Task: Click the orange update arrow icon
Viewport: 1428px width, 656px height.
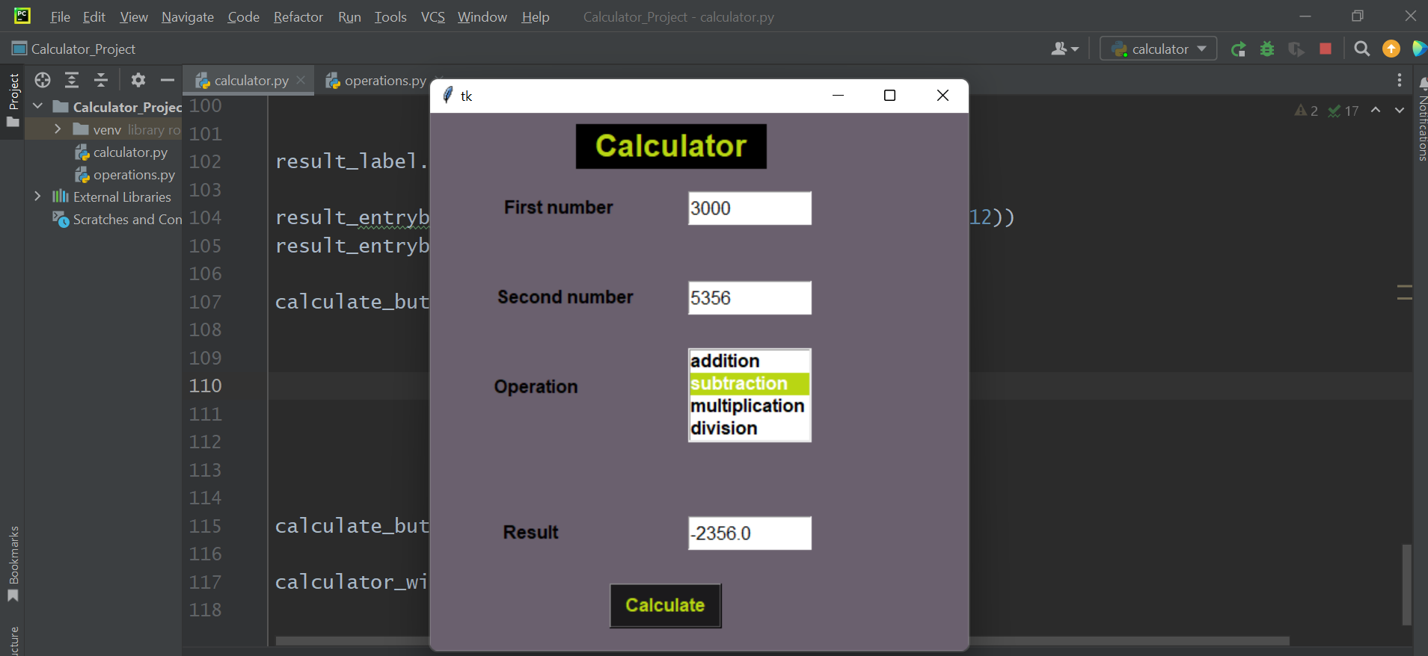Action: pos(1391,49)
